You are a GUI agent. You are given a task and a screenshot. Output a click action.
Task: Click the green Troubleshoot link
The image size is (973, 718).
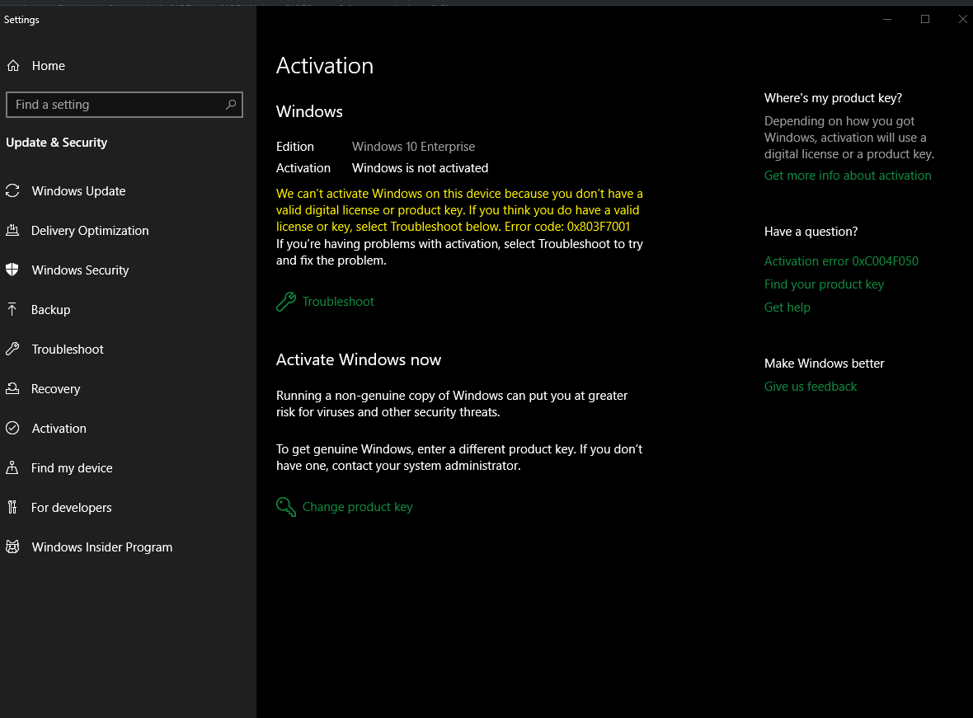click(x=338, y=302)
